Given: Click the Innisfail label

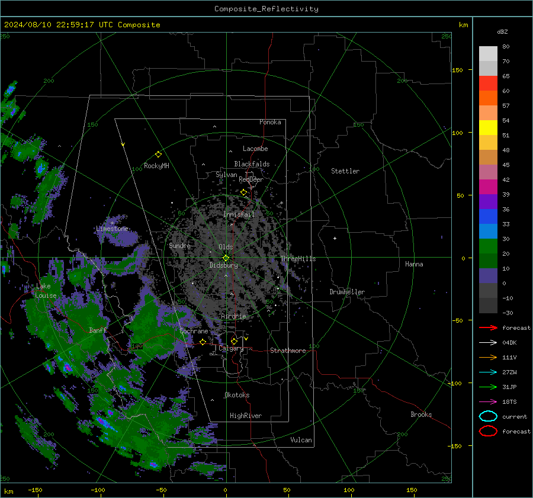Looking at the screenshot, I should [239, 214].
